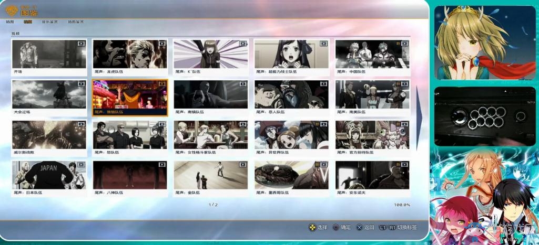The width and height of the screenshot is (539, 245).
Task: Click play icon on 尾声:中国队伍 card
Action: click(404, 44)
